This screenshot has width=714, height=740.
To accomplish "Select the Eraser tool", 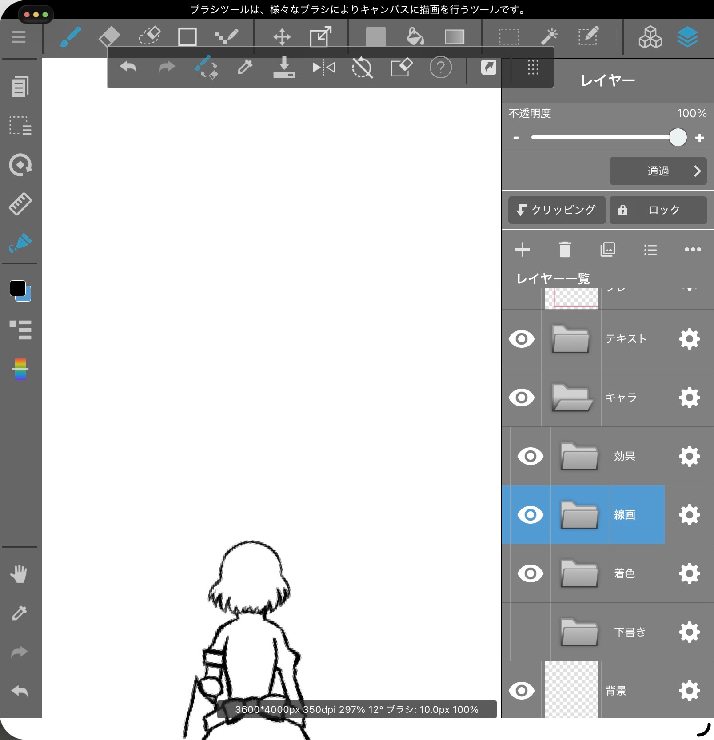I will pyautogui.click(x=109, y=36).
